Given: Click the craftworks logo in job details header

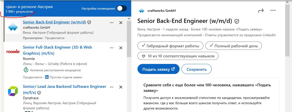Looking at the screenshot, I should (141, 11).
